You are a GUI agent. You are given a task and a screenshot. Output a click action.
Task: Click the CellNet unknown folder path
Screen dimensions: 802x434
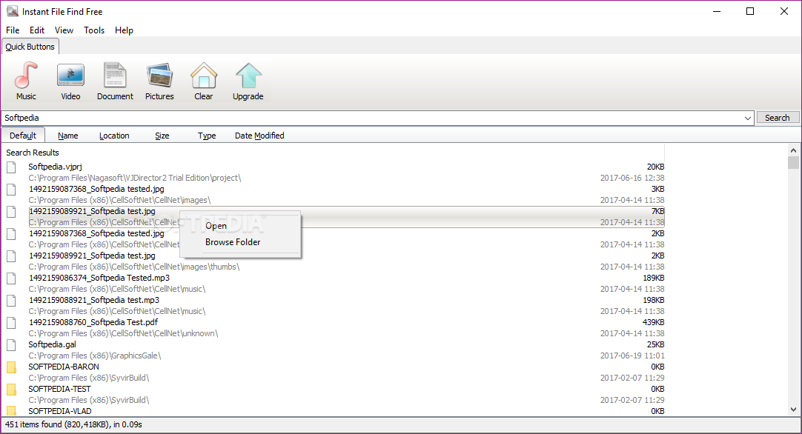click(123, 333)
